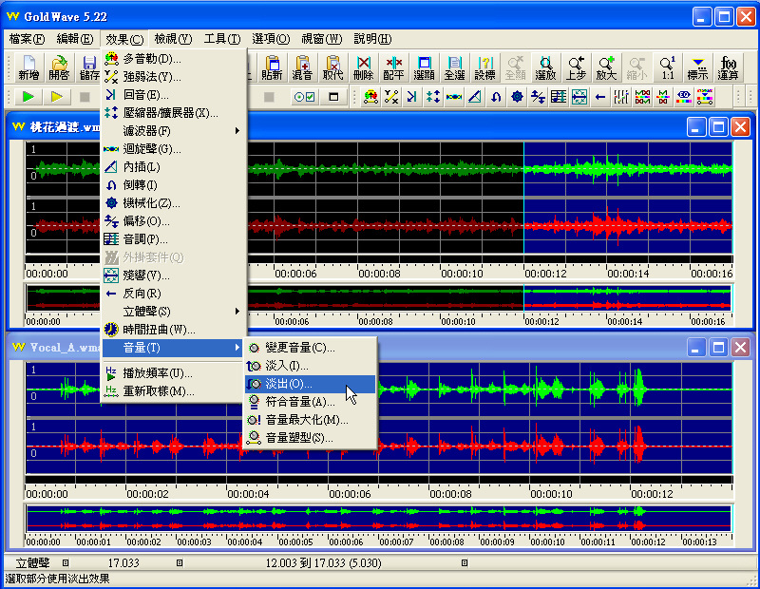Image resolution: width=760 pixels, height=589 pixels.
Task: Open the 工具 (Tools) menu
Action: tap(222, 39)
